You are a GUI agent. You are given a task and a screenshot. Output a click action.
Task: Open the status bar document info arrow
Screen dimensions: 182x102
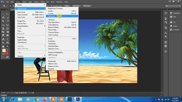[x=33, y=93]
